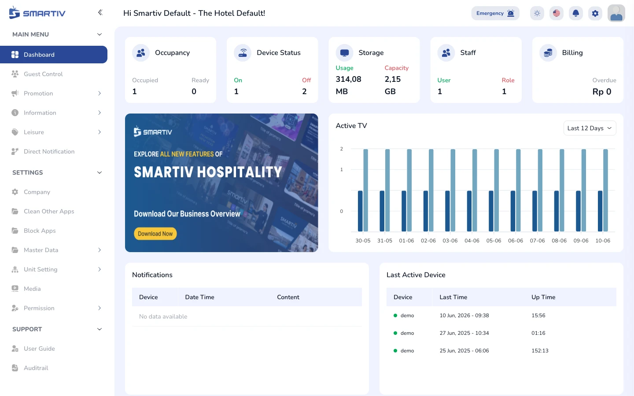Click the Direct Notification icon
Image resolution: width=634 pixels, height=396 pixels.
click(15, 151)
